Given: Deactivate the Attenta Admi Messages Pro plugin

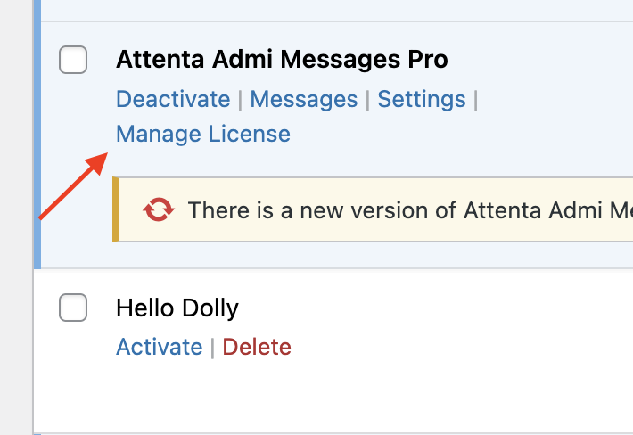Looking at the screenshot, I should [x=173, y=99].
